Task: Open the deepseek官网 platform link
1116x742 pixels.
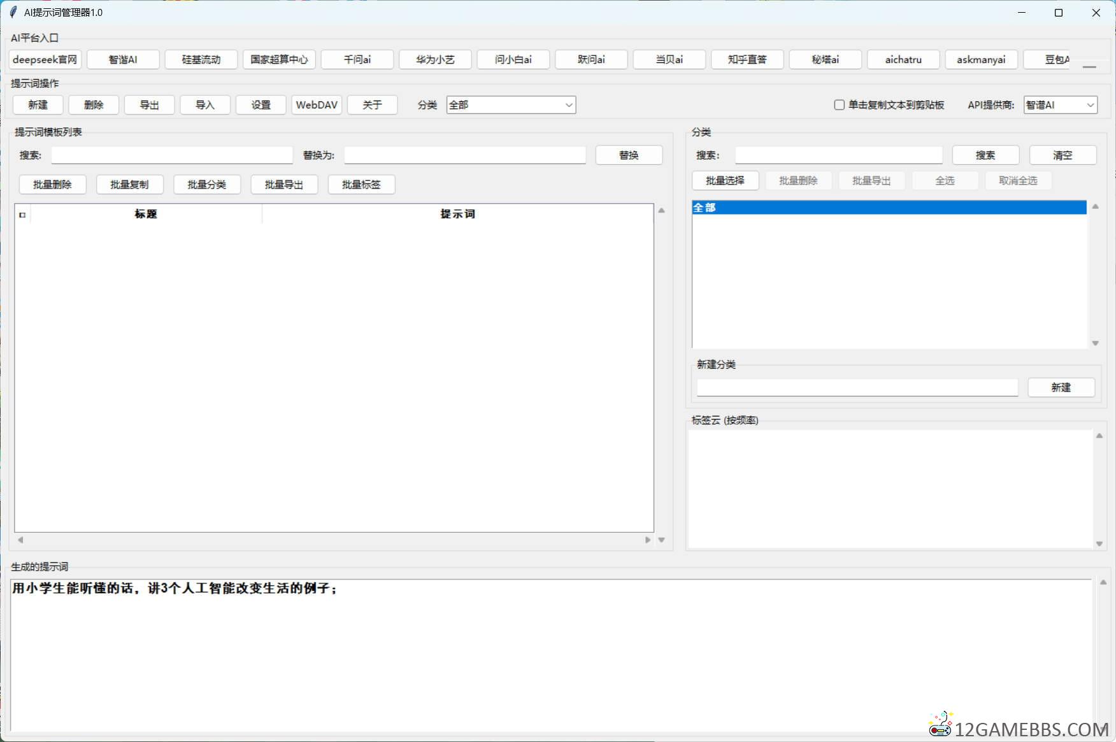Action: [x=45, y=59]
